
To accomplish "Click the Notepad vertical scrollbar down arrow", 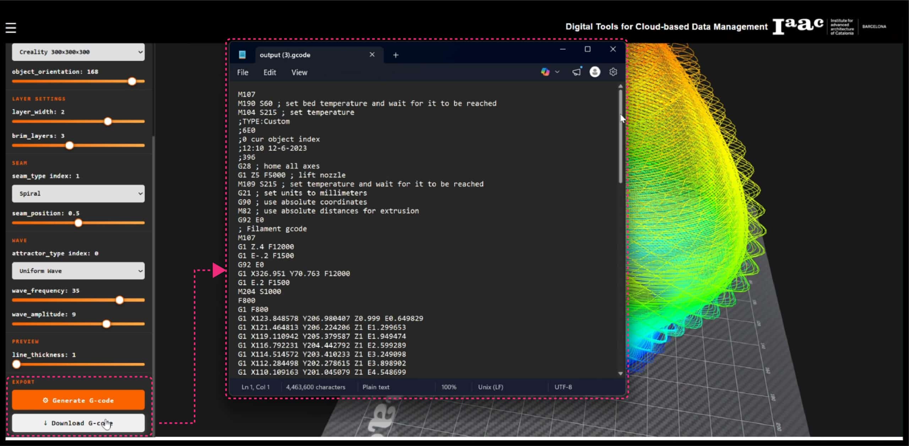I will (x=620, y=373).
